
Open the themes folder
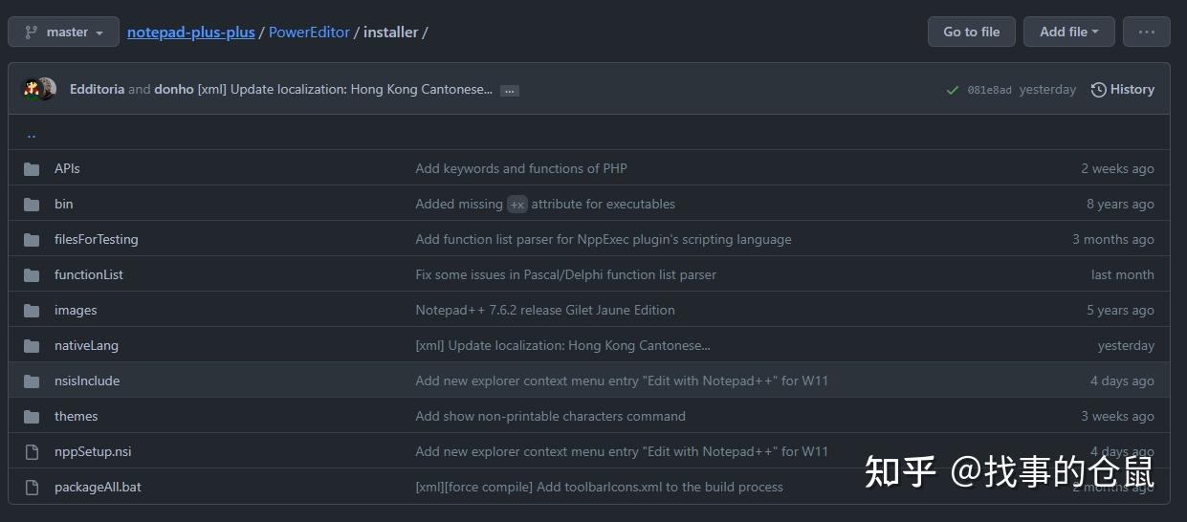pos(77,416)
